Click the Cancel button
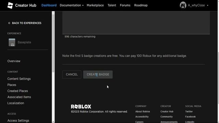Screen dimensions: 219x123 click(x=72, y=74)
